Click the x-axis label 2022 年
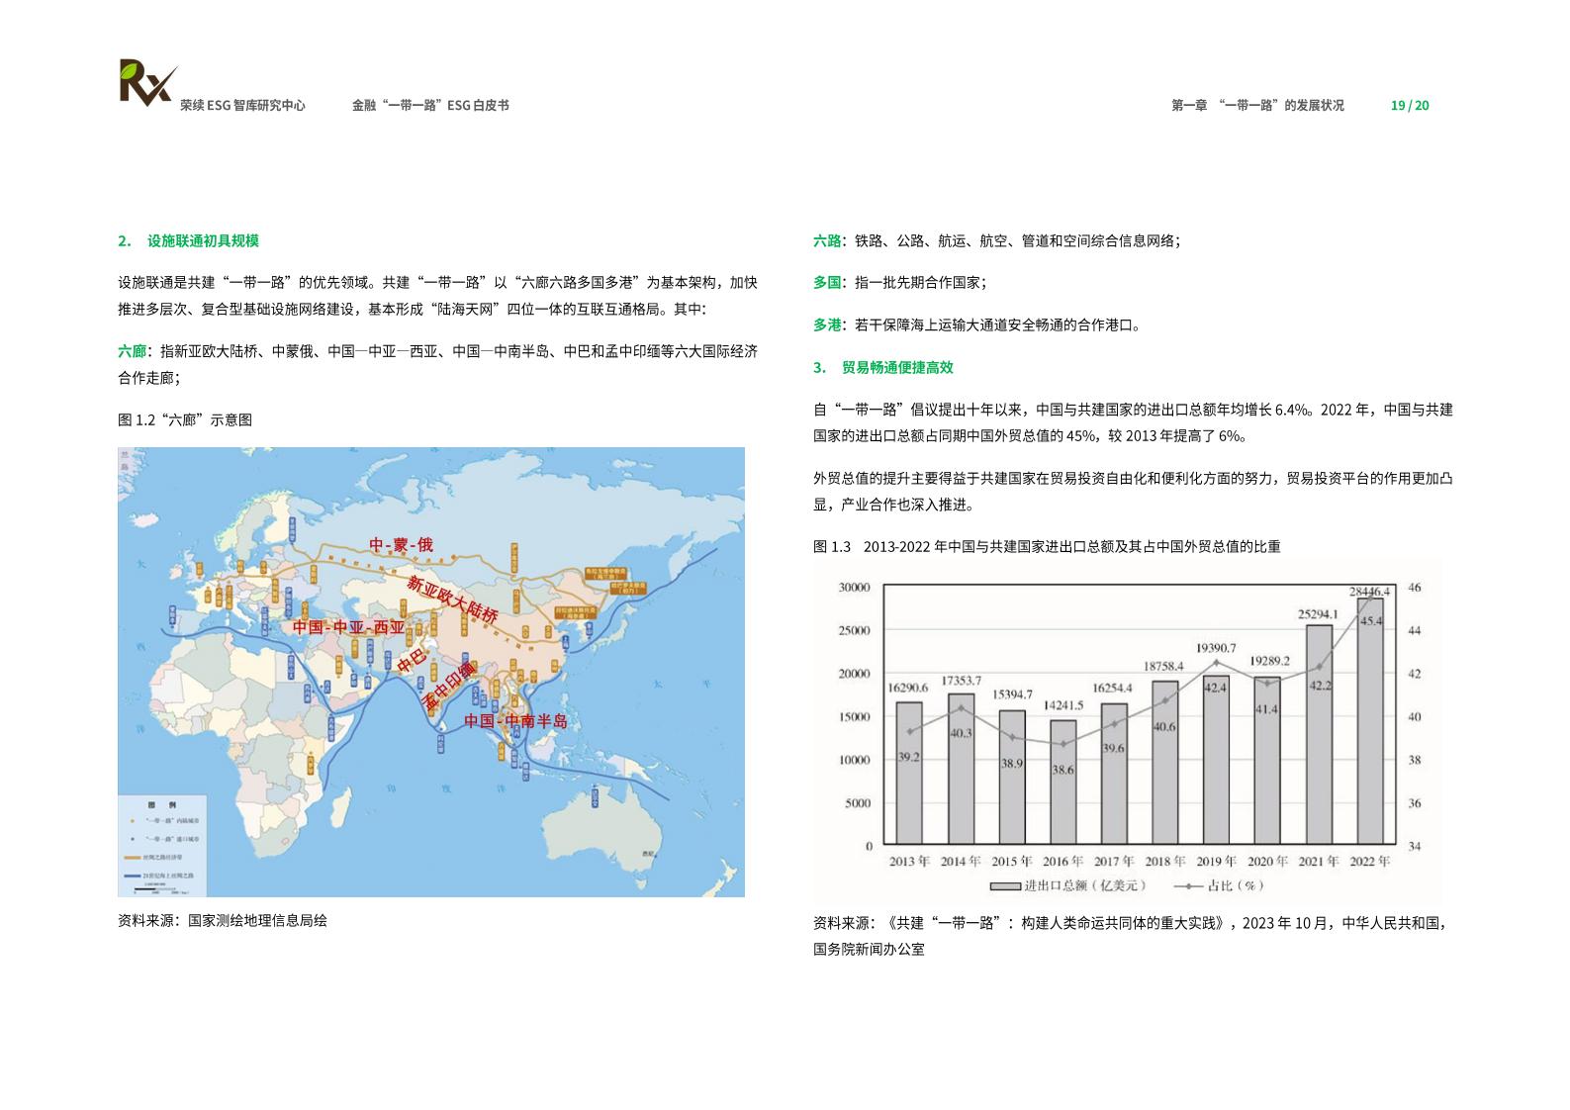 pyautogui.click(x=1370, y=862)
